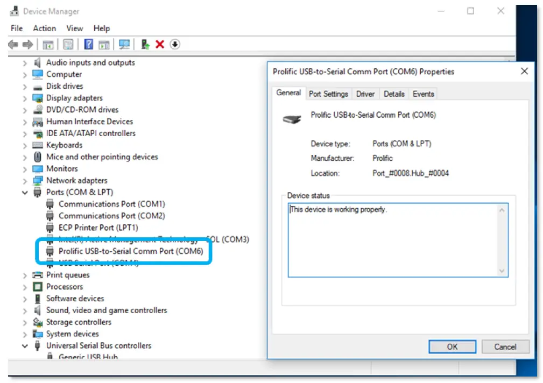The width and height of the screenshot is (543, 383).
Task: Click the Universal Serial Bus controllers icon
Action: tap(37, 345)
